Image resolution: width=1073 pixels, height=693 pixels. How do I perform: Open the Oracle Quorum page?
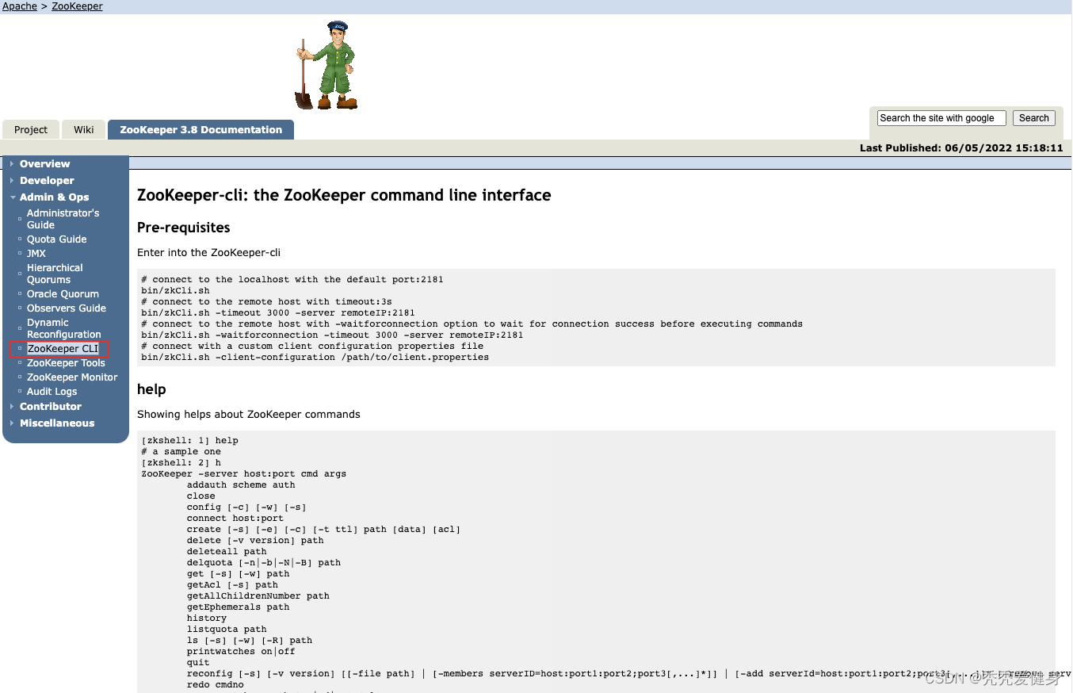pos(63,294)
